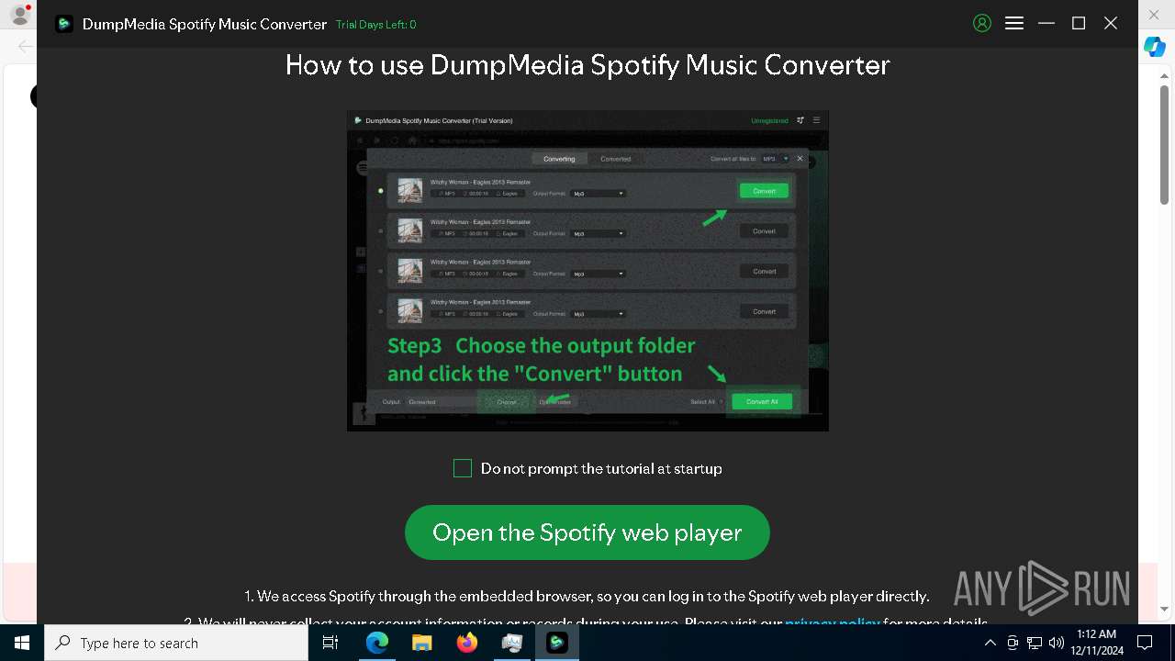
Task: Open the Windows Start menu
Action: click(22, 643)
